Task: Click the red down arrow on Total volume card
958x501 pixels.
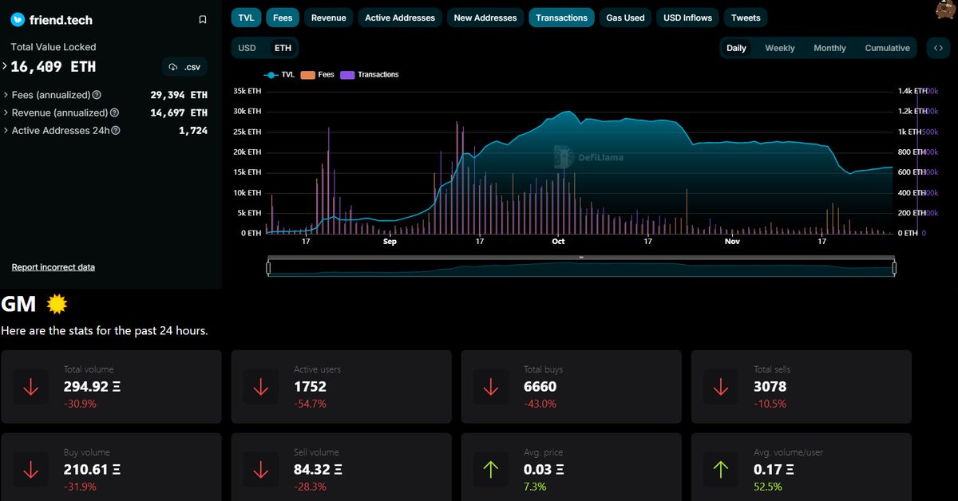Action: 30,387
